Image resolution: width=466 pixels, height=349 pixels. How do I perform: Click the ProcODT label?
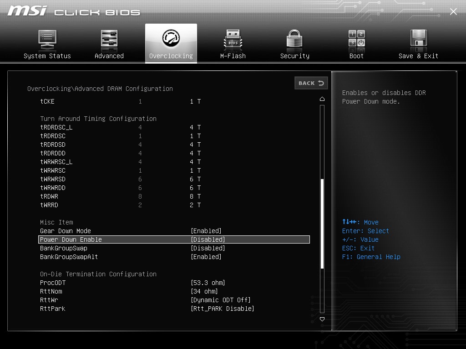point(53,283)
